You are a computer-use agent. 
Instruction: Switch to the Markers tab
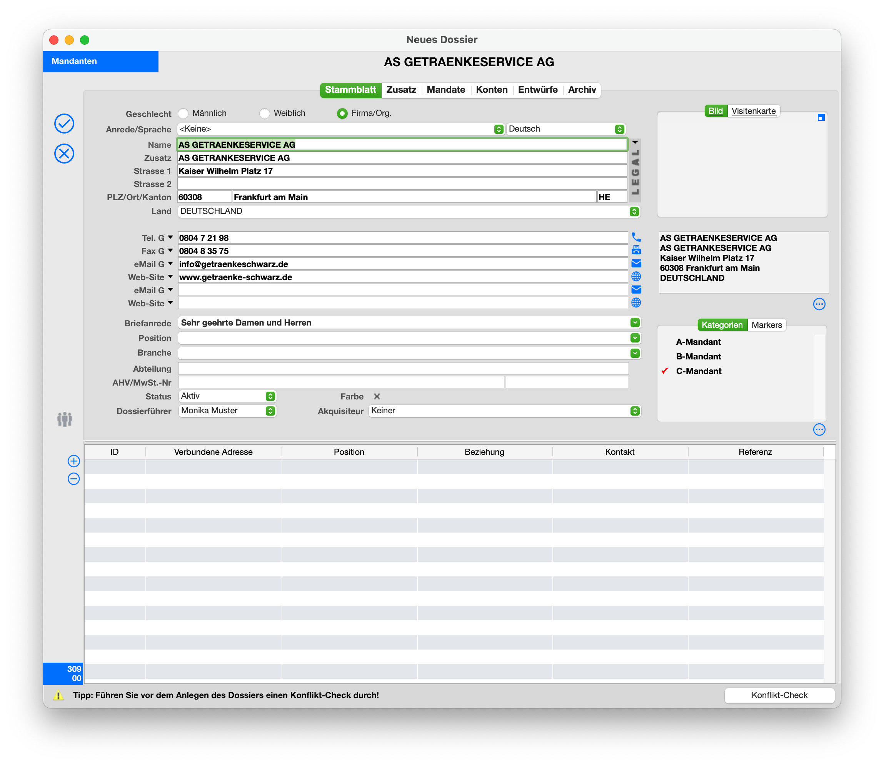coord(767,325)
